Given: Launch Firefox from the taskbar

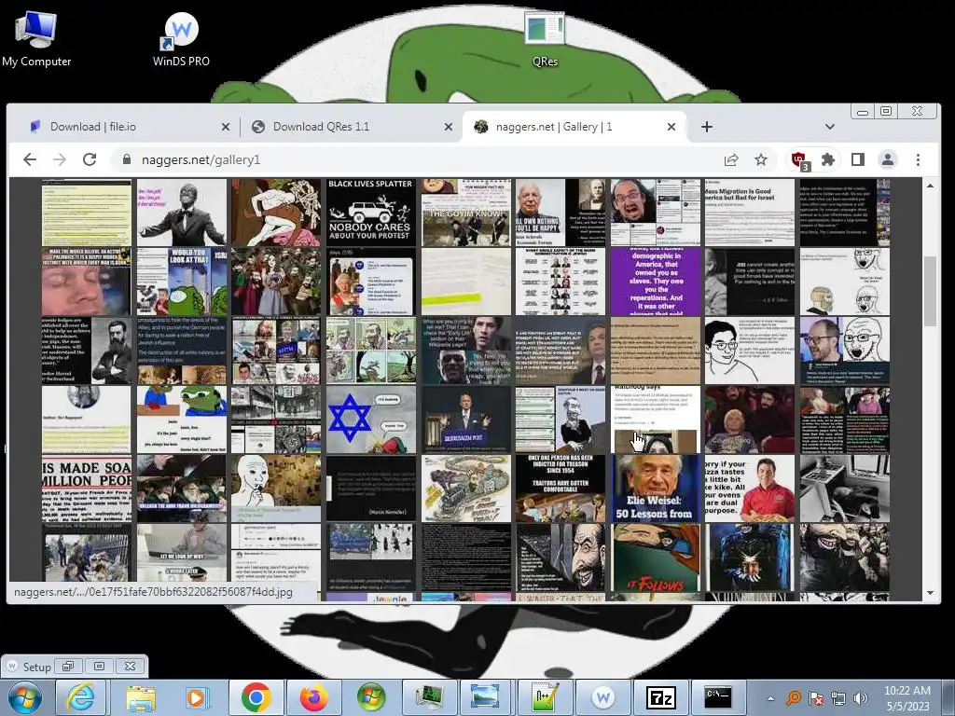Looking at the screenshot, I should [313, 697].
